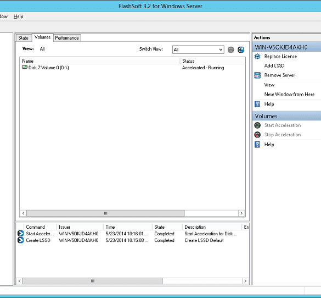The image size is (321, 298).
Task: Select the Disk 7 Volume 0 (D:\) row
Action: click(x=132, y=68)
